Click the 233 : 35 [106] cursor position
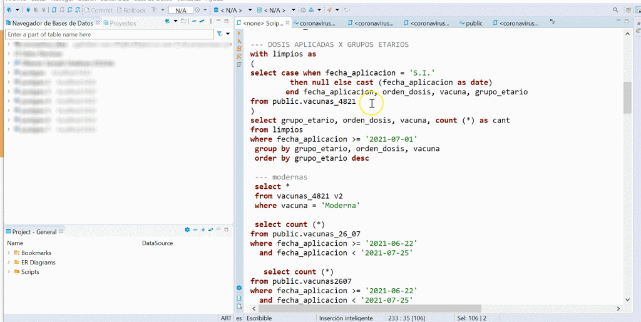Image resolution: width=641 pixels, height=322 pixels. [x=406, y=318]
